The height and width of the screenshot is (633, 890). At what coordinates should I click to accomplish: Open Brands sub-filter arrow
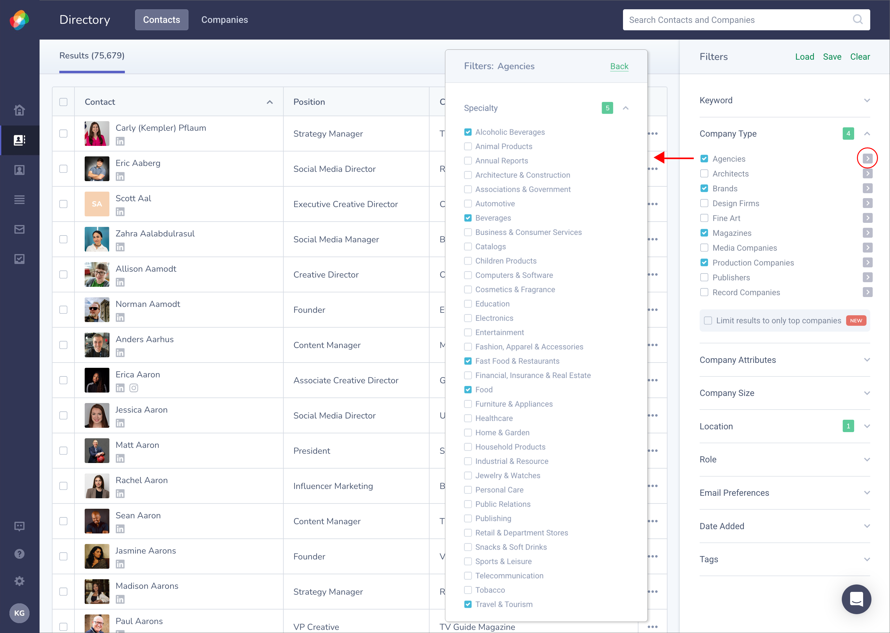867,188
